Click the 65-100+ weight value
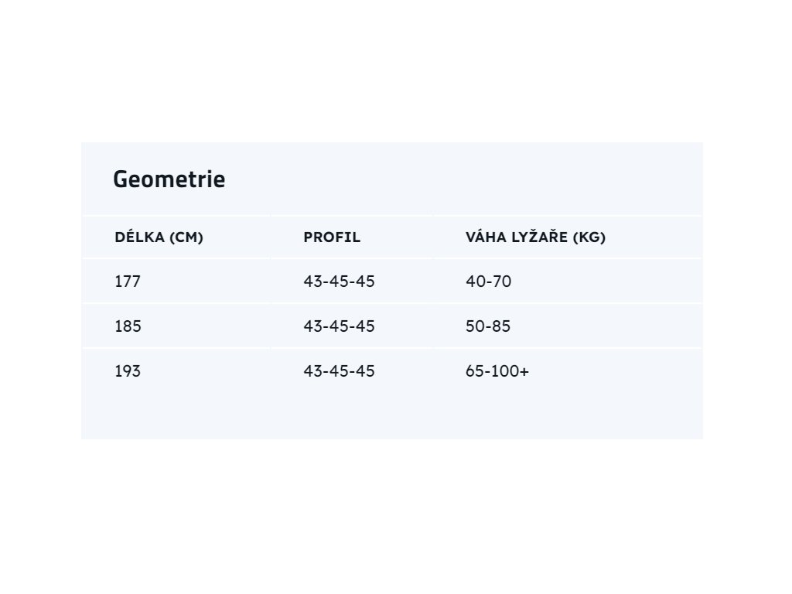Screen dimensions: 792x594 point(497,371)
